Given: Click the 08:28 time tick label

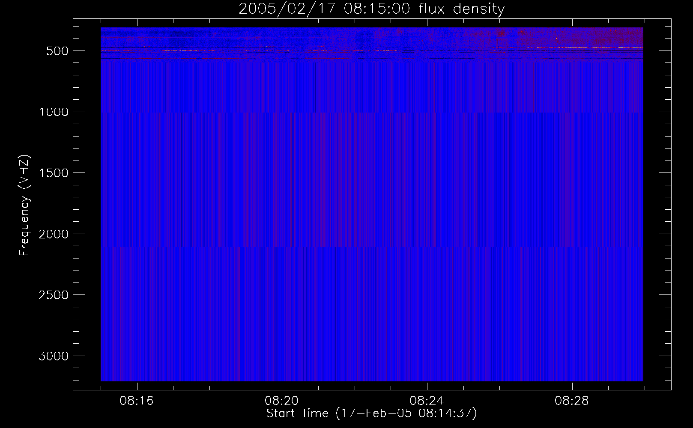Looking at the screenshot, I should [x=572, y=401].
